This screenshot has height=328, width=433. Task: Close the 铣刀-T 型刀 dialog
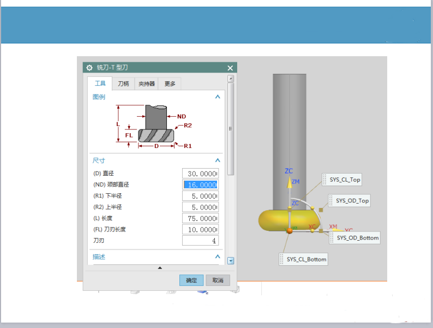tap(230, 68)
